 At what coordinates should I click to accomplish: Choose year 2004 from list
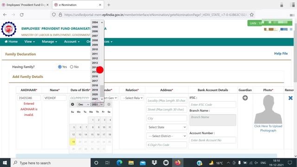(x=95, y=22)
